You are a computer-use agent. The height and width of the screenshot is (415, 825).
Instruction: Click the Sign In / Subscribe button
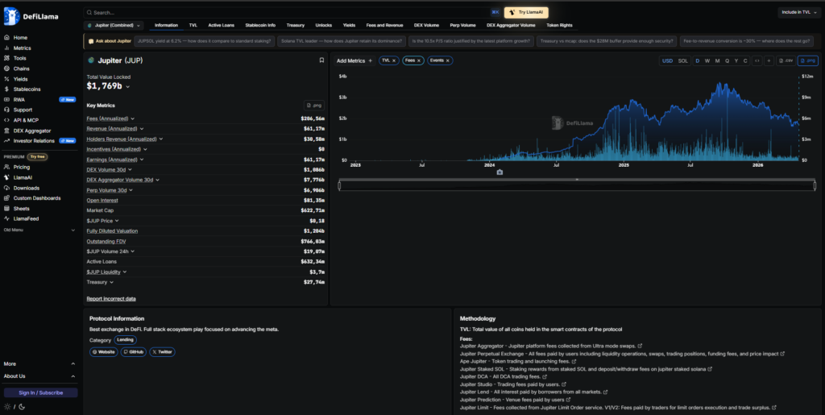40,392
